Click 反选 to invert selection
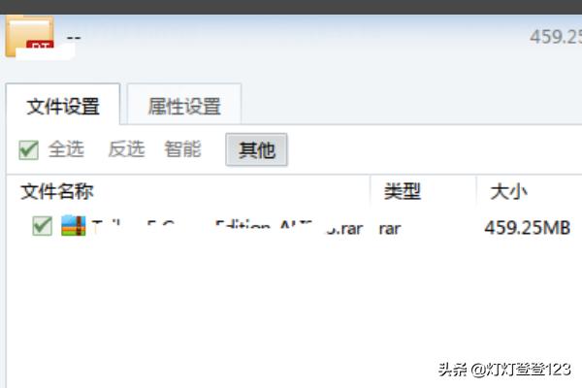The height and width of the screenshot is (388, 582). point(126,149)
